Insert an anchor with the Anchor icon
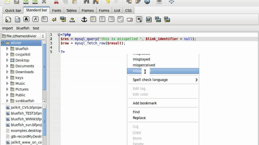 pos(84,19)
